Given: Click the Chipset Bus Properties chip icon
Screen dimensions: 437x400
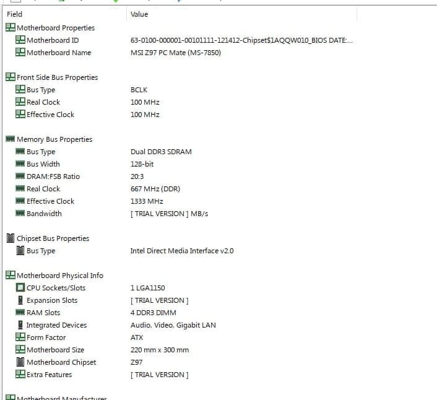Looking at the screenshot, I should click(11, 238).
